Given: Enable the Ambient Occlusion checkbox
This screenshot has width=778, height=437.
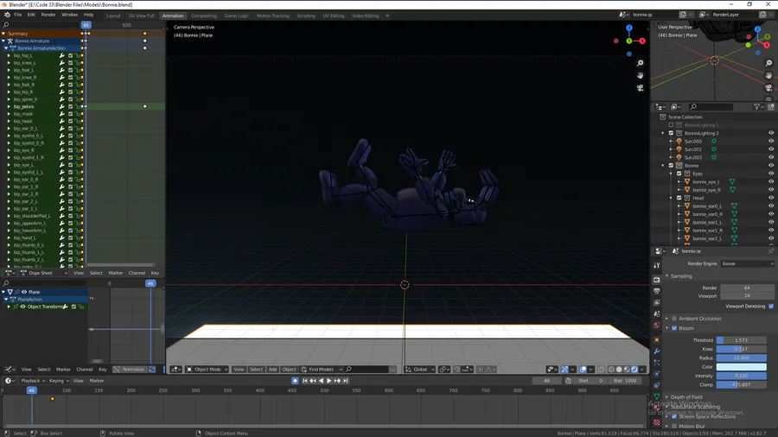Looking at the screenshot, I should tap(674, 319).
